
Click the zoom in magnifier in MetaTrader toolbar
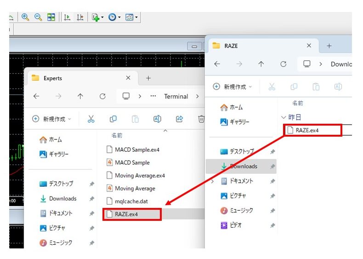[25, 17]
